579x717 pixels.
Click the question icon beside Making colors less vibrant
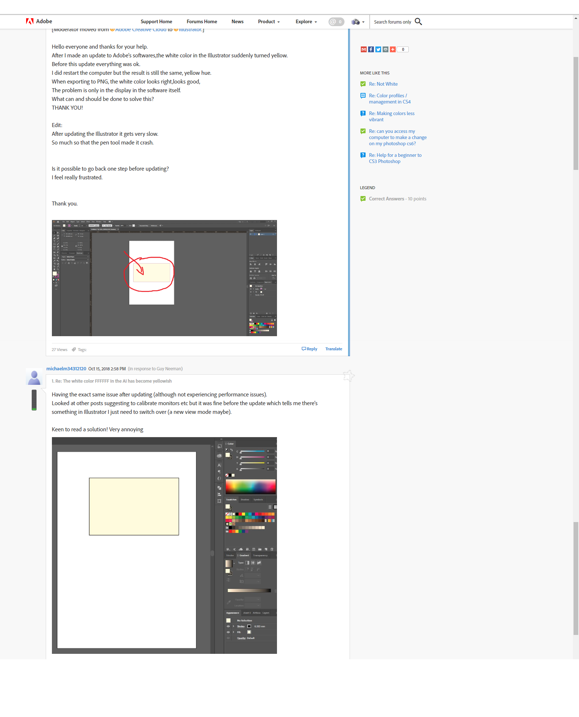[x=363, y=114]
